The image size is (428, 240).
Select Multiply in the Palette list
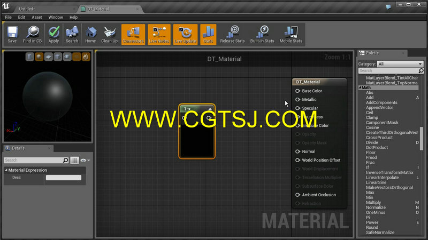[373, 203]
